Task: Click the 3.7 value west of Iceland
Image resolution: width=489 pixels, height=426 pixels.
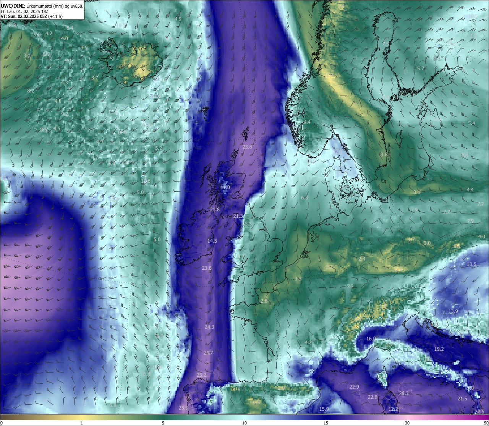Action: (94, 78)
